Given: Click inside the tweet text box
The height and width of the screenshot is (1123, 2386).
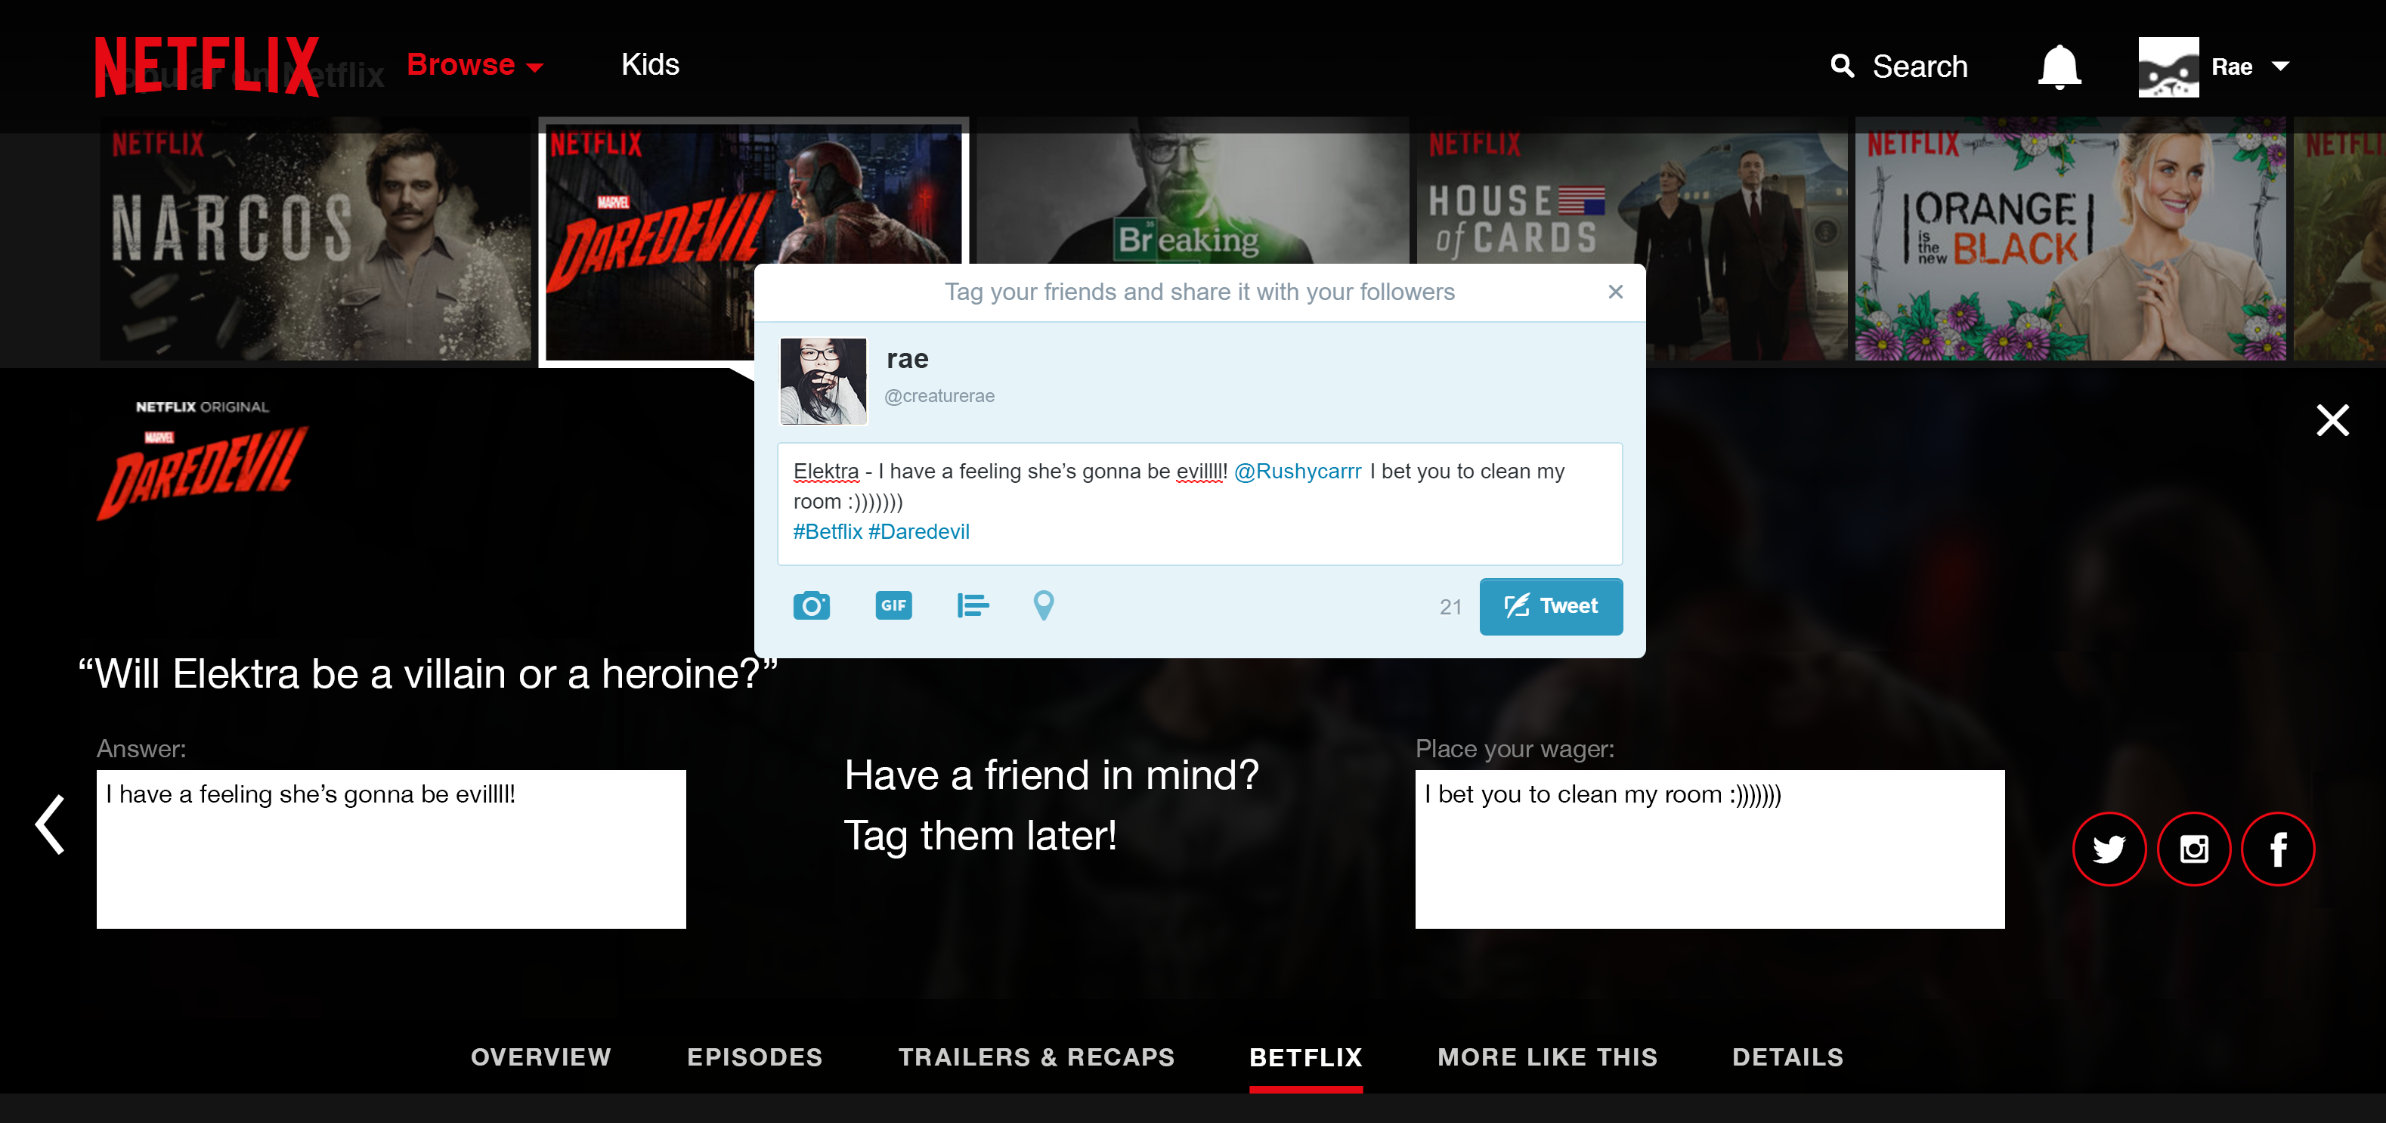Looking at the screenshot, I should 1199,503.
